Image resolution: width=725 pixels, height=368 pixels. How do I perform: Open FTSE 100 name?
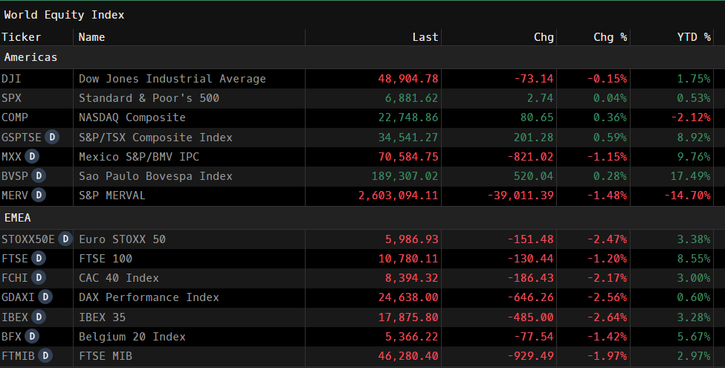tap(106, 259)
